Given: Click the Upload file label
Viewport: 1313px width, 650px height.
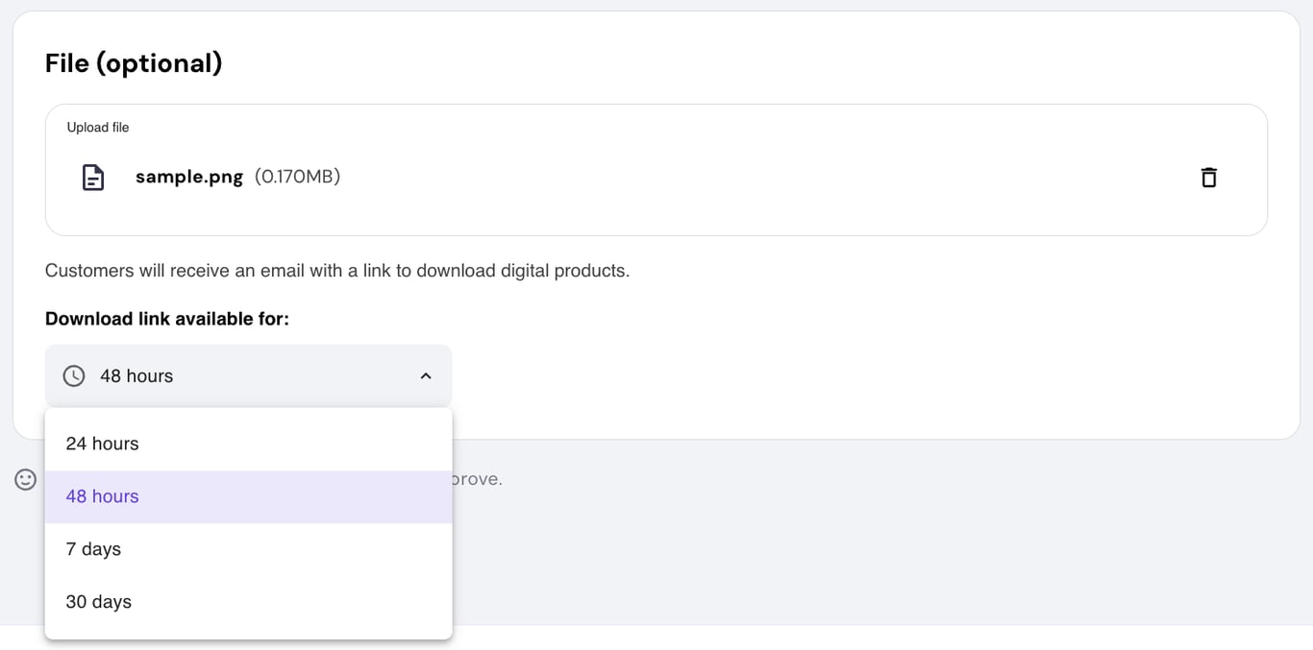Looking at the screenshot, I should (97, 126).
